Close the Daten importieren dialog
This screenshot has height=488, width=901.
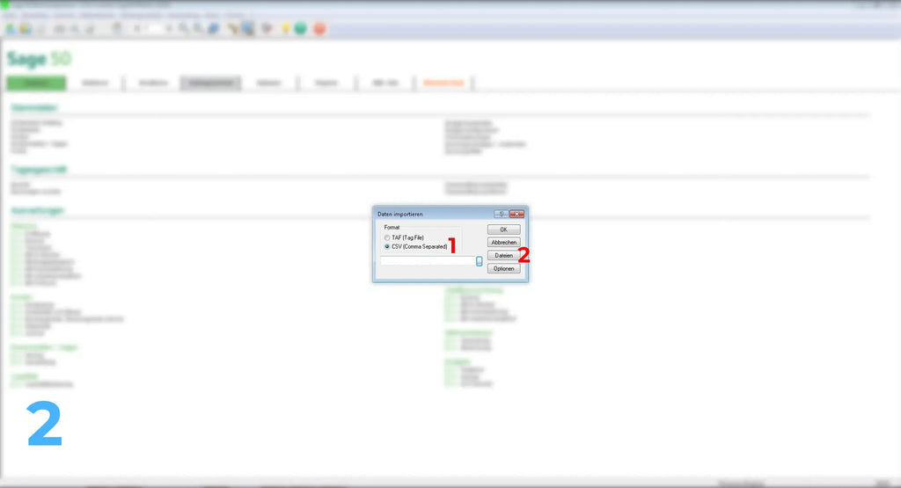click(x=516, y=214)
